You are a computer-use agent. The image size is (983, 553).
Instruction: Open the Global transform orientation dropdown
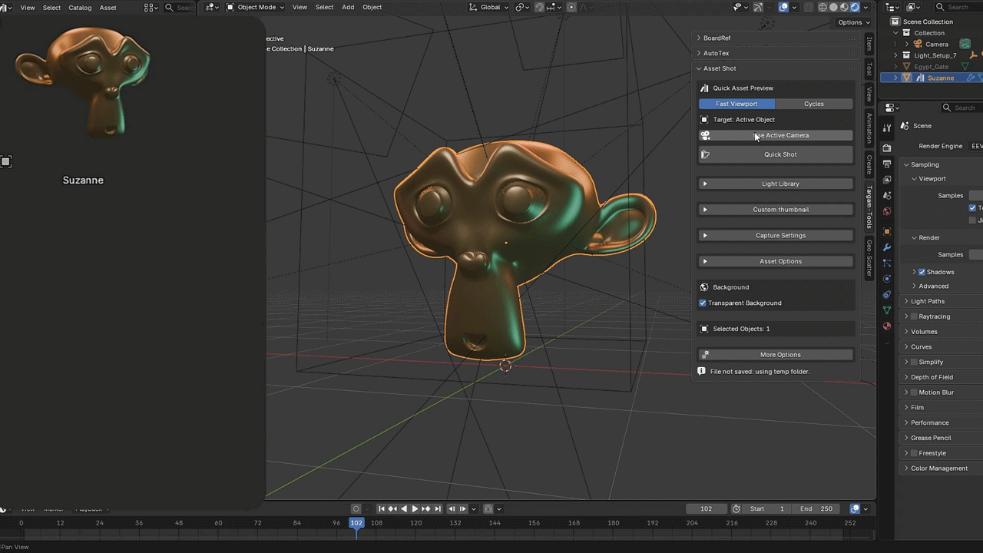(x=488, y=7)
